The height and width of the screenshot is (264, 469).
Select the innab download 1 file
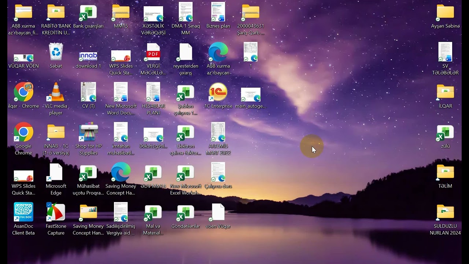point(88,56)
